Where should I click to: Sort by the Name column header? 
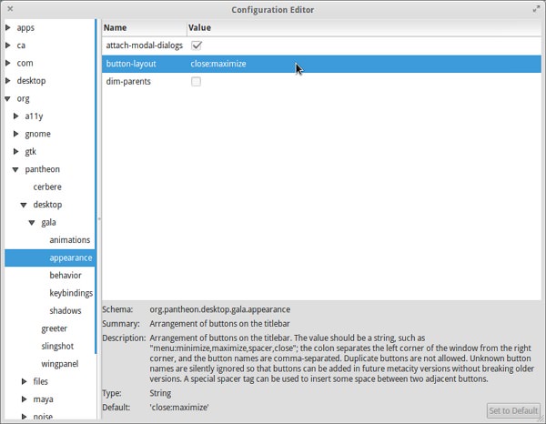point(144,27)
